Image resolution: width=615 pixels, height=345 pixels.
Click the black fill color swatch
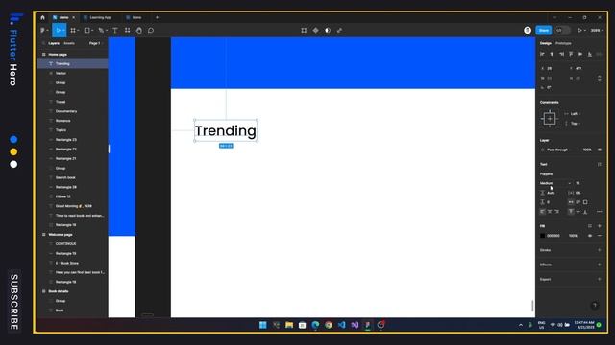pyautogui.click(x=542, y=236)
